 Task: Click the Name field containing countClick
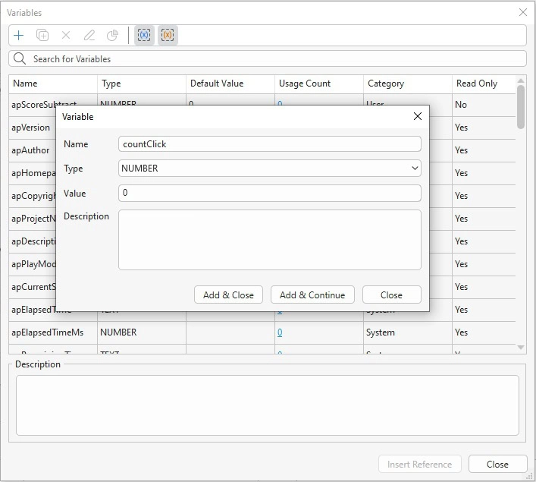[x=269, y=144]
